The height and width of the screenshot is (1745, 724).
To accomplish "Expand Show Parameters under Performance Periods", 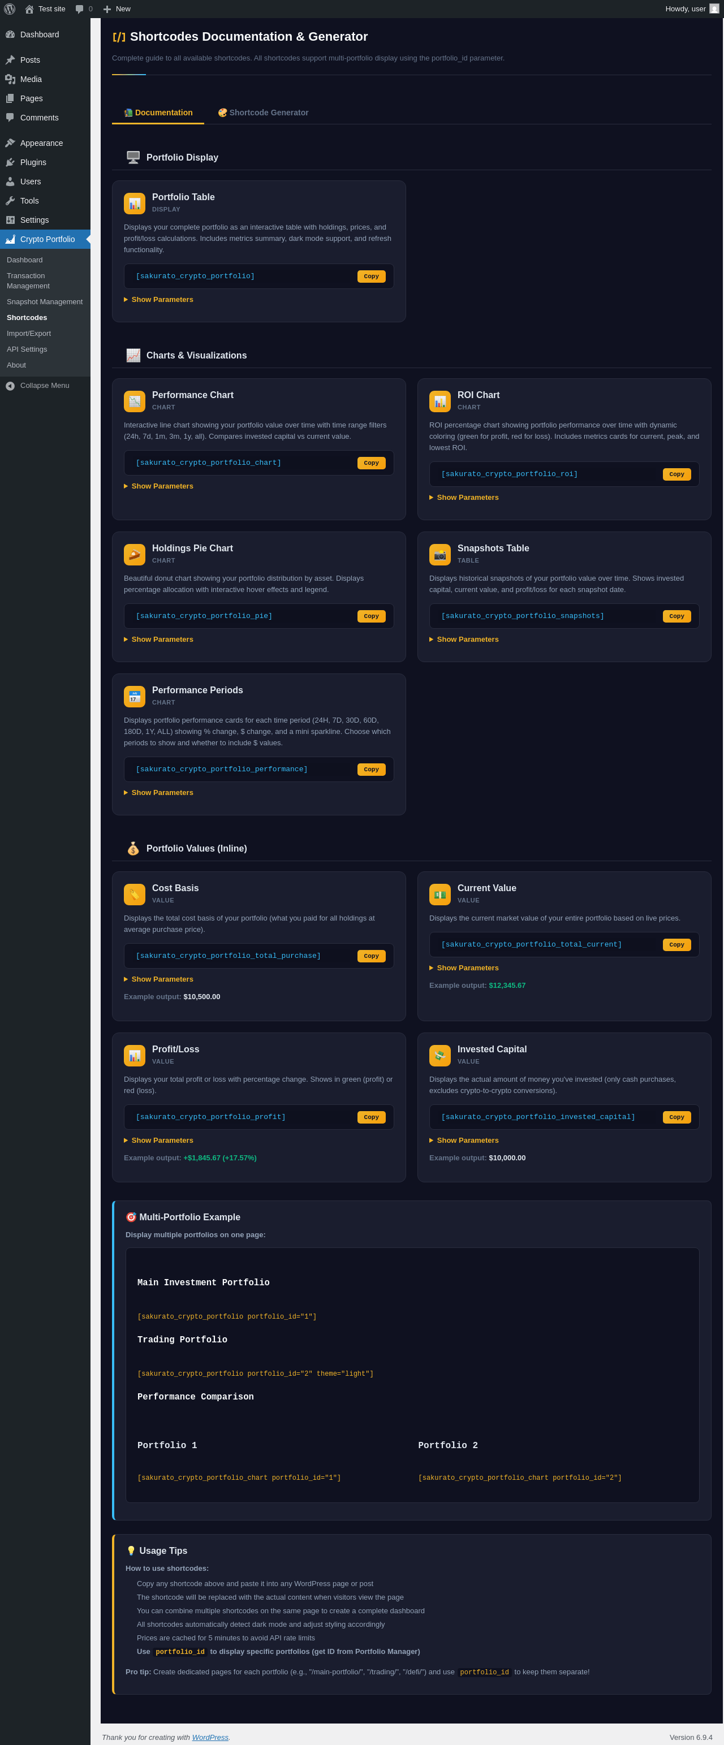I will coord(158,793).
